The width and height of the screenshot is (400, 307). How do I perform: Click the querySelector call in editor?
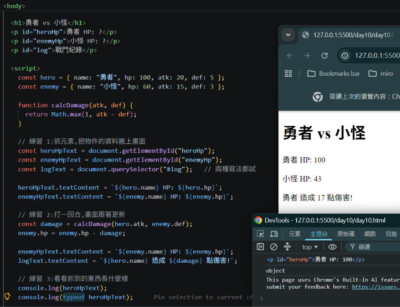pyautogui.click(x=135, y=169)
